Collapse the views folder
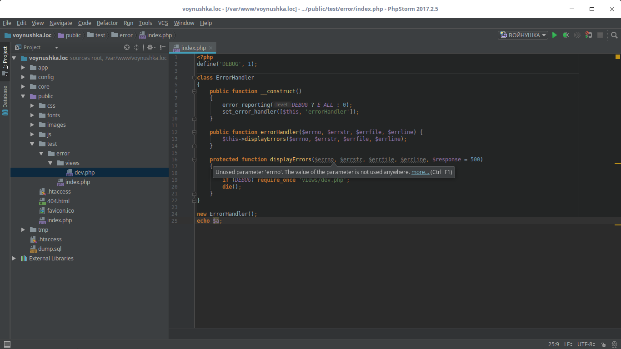 tap(50, 163)
